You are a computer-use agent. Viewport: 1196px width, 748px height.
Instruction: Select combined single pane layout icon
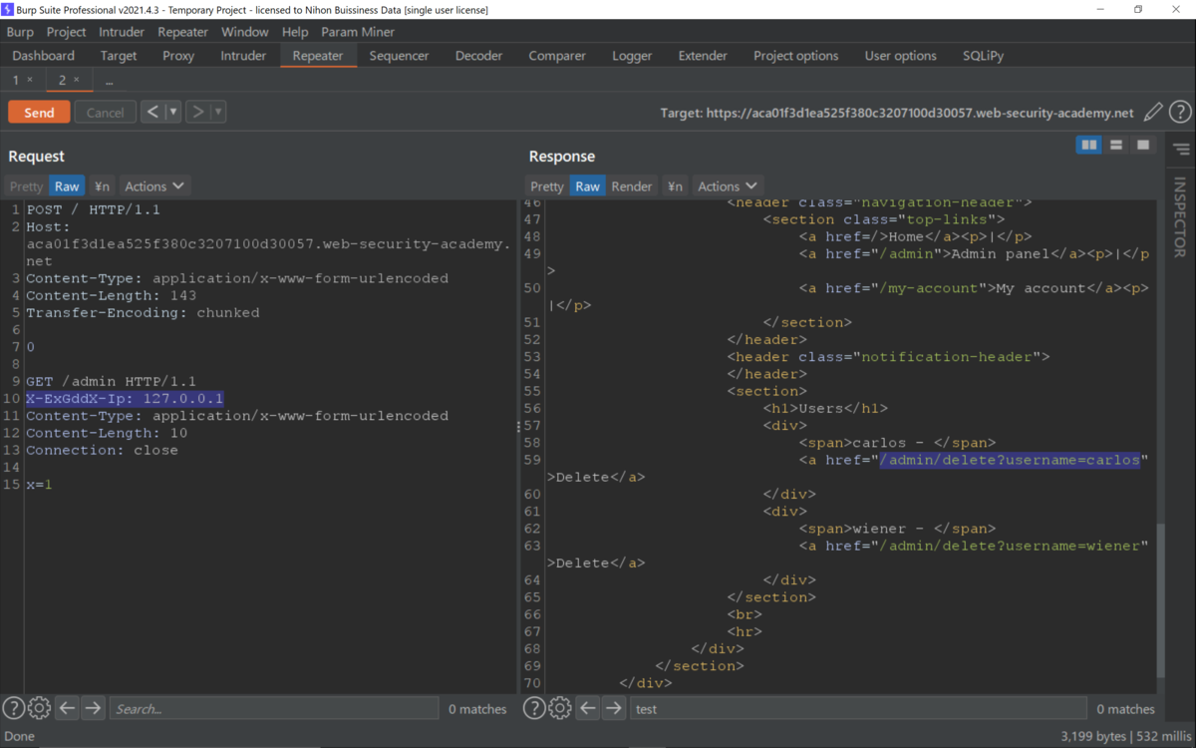[1143, 146]
